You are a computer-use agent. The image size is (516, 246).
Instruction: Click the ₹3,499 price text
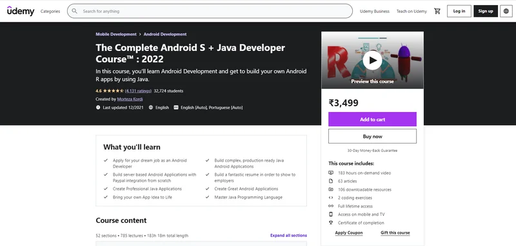coord(343,103)
